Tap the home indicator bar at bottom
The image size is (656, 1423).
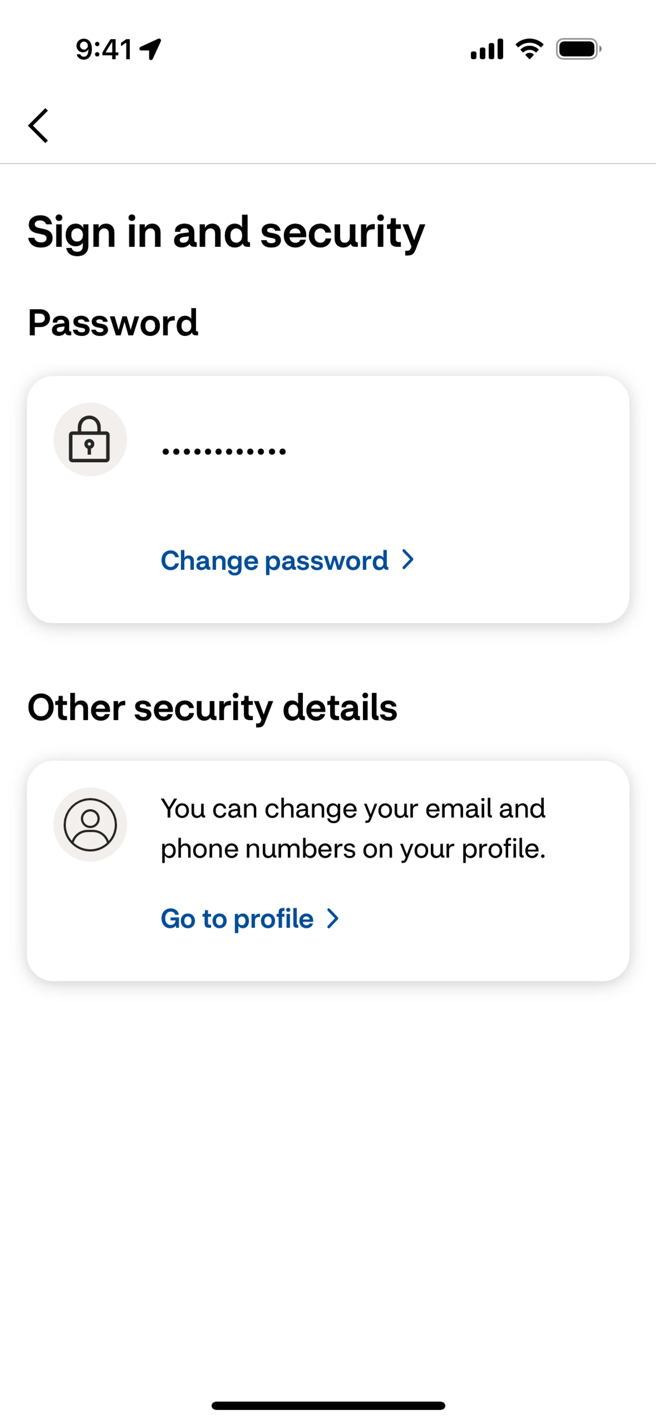[x=328, y=1405]
